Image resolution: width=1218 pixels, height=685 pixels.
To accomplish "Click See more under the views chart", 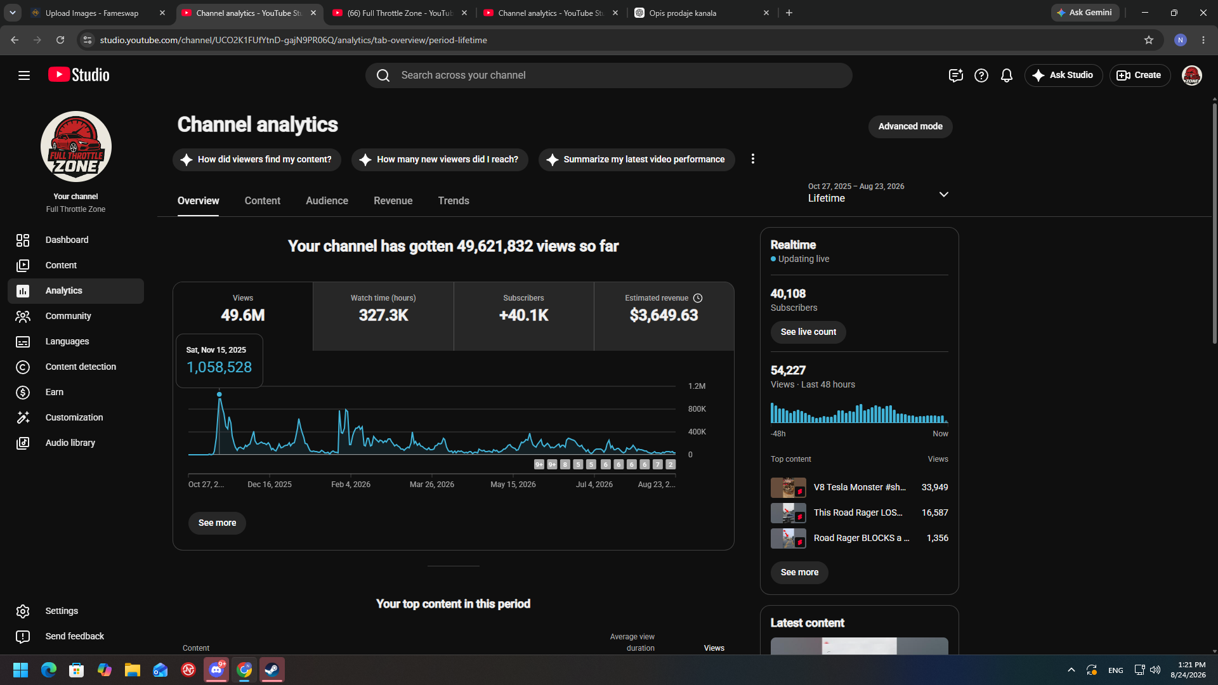I will click(x=217, y=523).
